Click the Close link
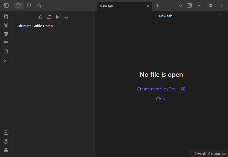 [x=161, y=99]
